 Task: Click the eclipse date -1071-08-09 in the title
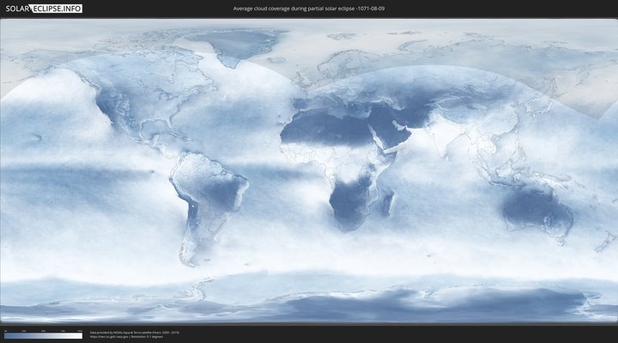(369, 9)
